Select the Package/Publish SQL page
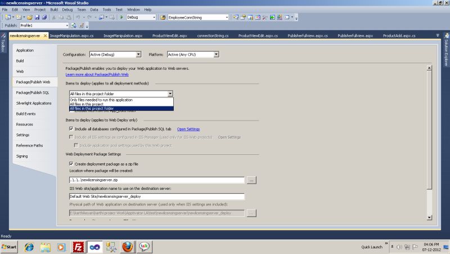The image size is (450, 254). [x=34, y=92]
